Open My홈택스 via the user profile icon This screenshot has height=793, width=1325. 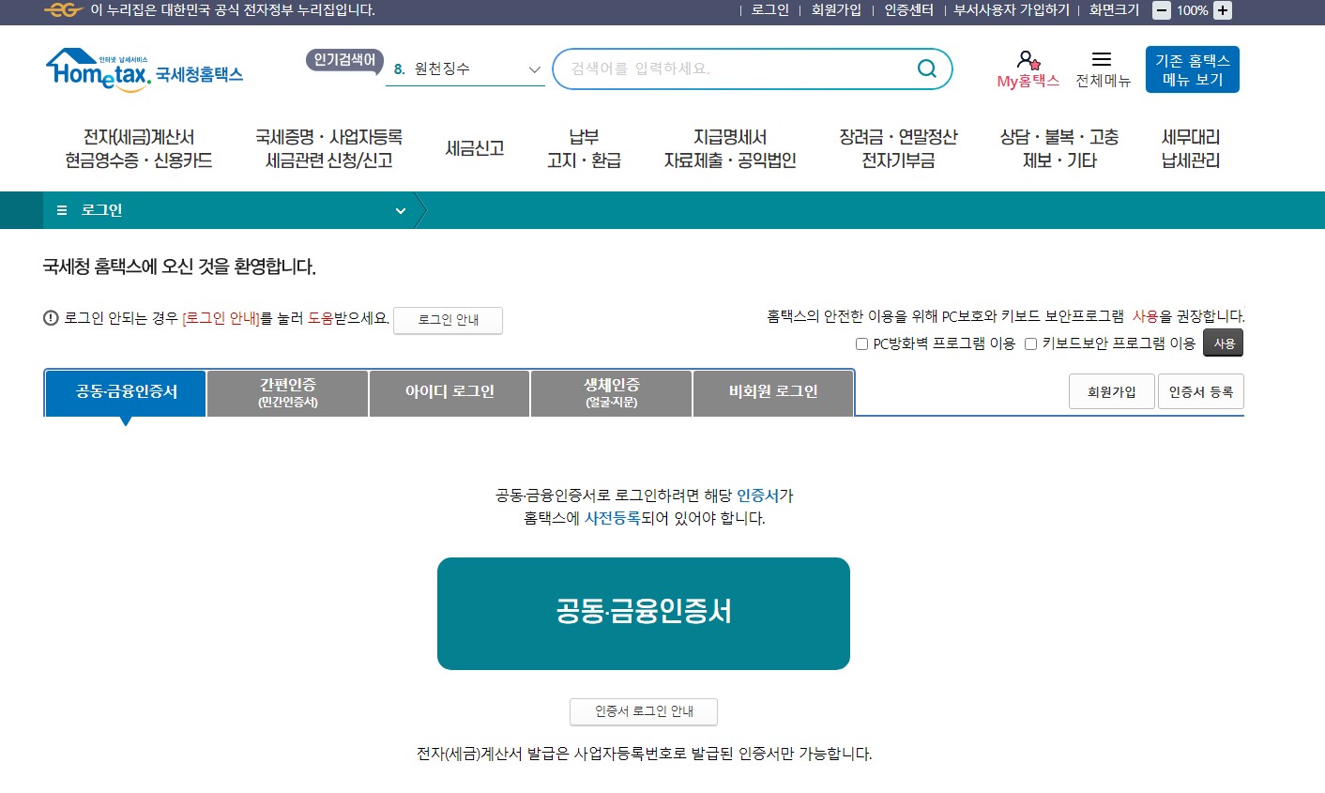tap(1027, 58)
